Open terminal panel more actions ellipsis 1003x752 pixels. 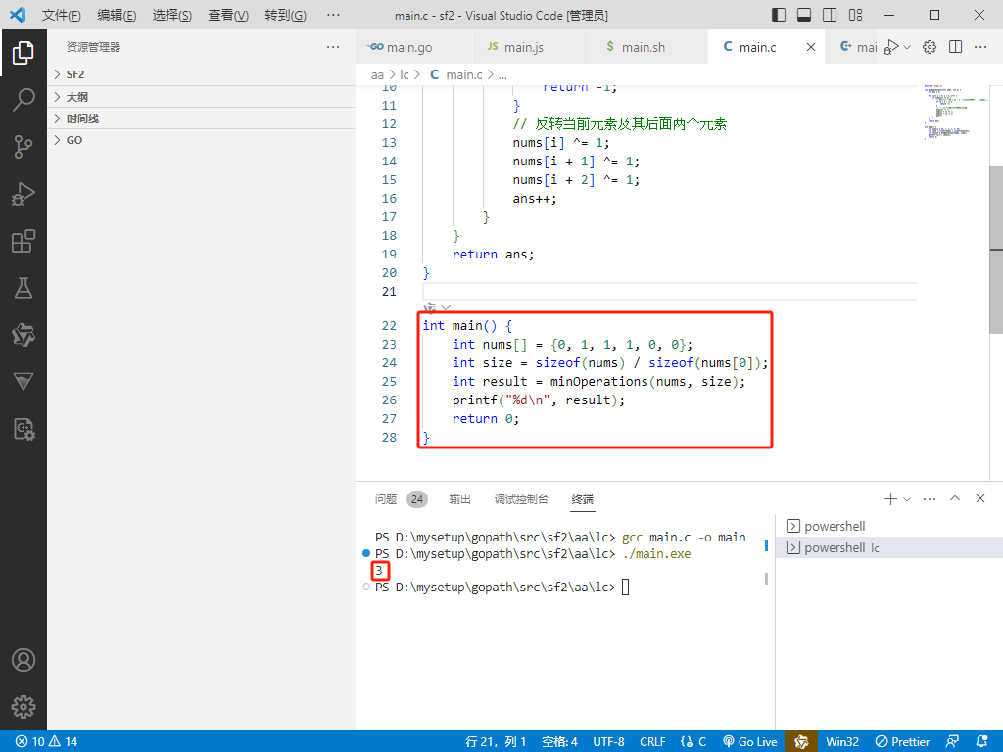pyautogui.click(x=930, y=498)
